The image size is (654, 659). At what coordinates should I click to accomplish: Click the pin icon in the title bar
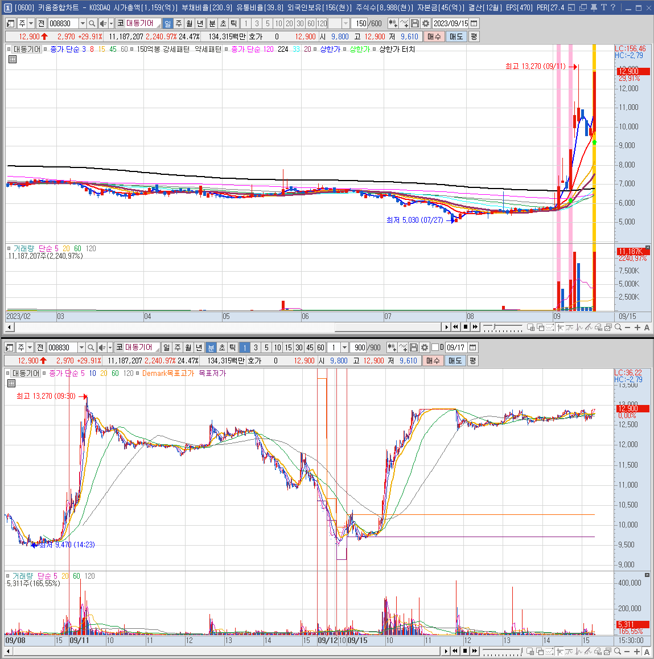tap(594, 7)
